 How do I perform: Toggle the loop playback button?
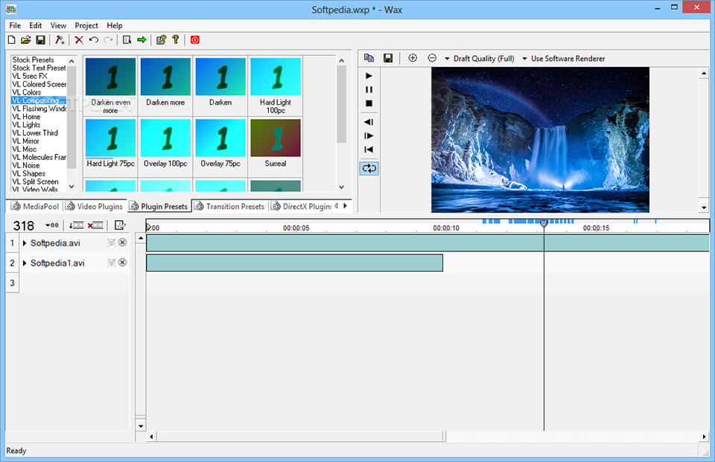(369, 168)
